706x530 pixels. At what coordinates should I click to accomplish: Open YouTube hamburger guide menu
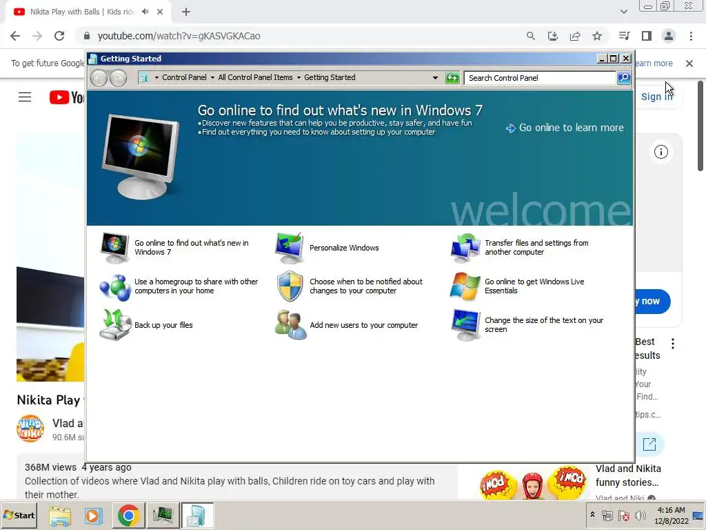tap(25, 97)
